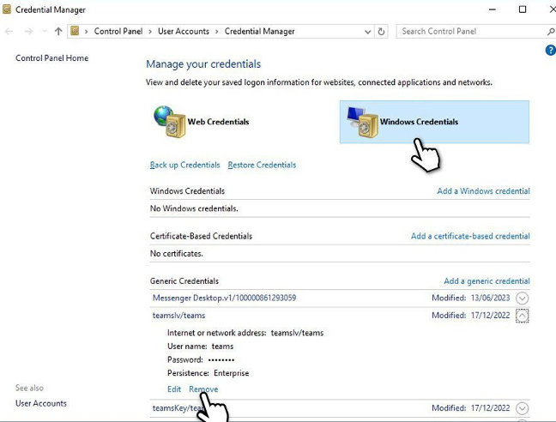Select User Accounts in the breadcrumb
556x422 pixels.
click(184, 31)
